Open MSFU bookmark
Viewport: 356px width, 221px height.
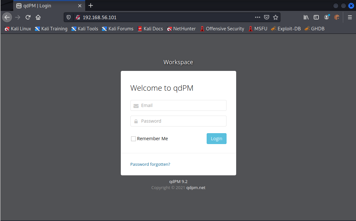coord(258,29)
